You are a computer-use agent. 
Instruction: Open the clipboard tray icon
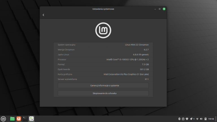point(183,119)
